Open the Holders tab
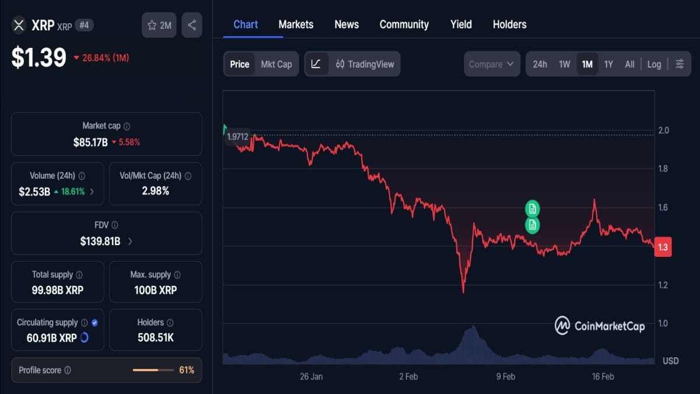The height and width of the screenshot is (394, 700). click(x=509, y=25)
